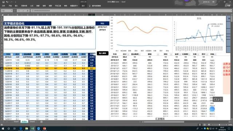Click into the formula bar value
This screenshot has width=233, height=131.
click(x=131, y=11)
